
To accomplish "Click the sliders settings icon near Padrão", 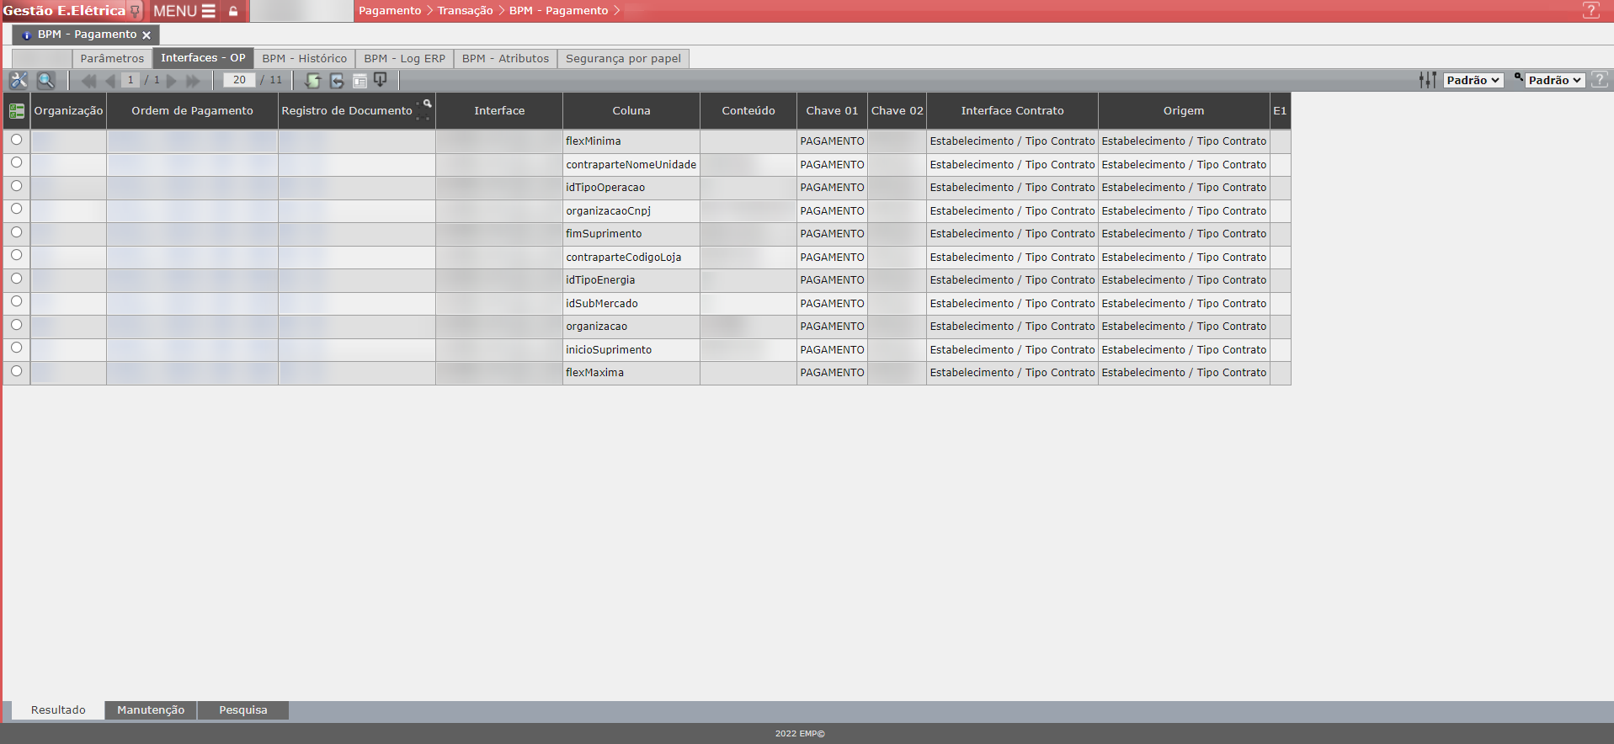I will coord(1427,80).
